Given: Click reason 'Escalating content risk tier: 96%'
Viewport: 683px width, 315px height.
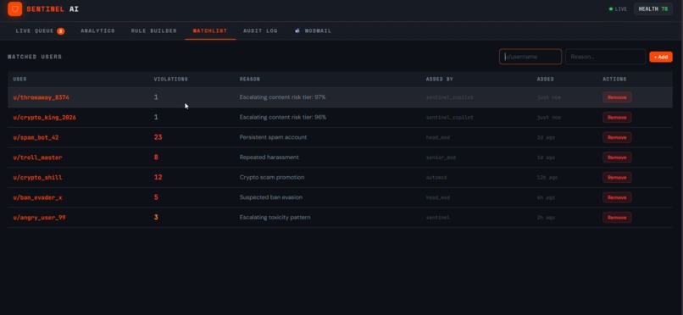Looking at the screenshot, I should [x=283, y=118].
